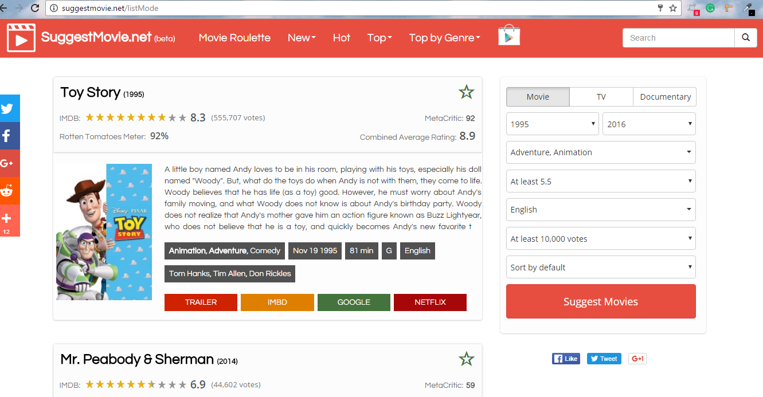Go to Movie Roulette page
This screenshot has height=397, width=763.
tap(234, 38)
